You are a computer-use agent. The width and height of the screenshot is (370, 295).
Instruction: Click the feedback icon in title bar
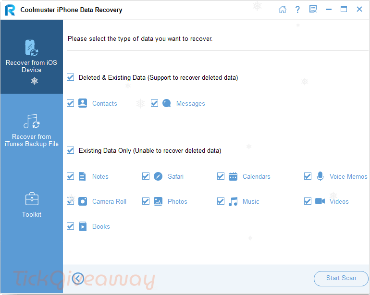pos(313,10)
